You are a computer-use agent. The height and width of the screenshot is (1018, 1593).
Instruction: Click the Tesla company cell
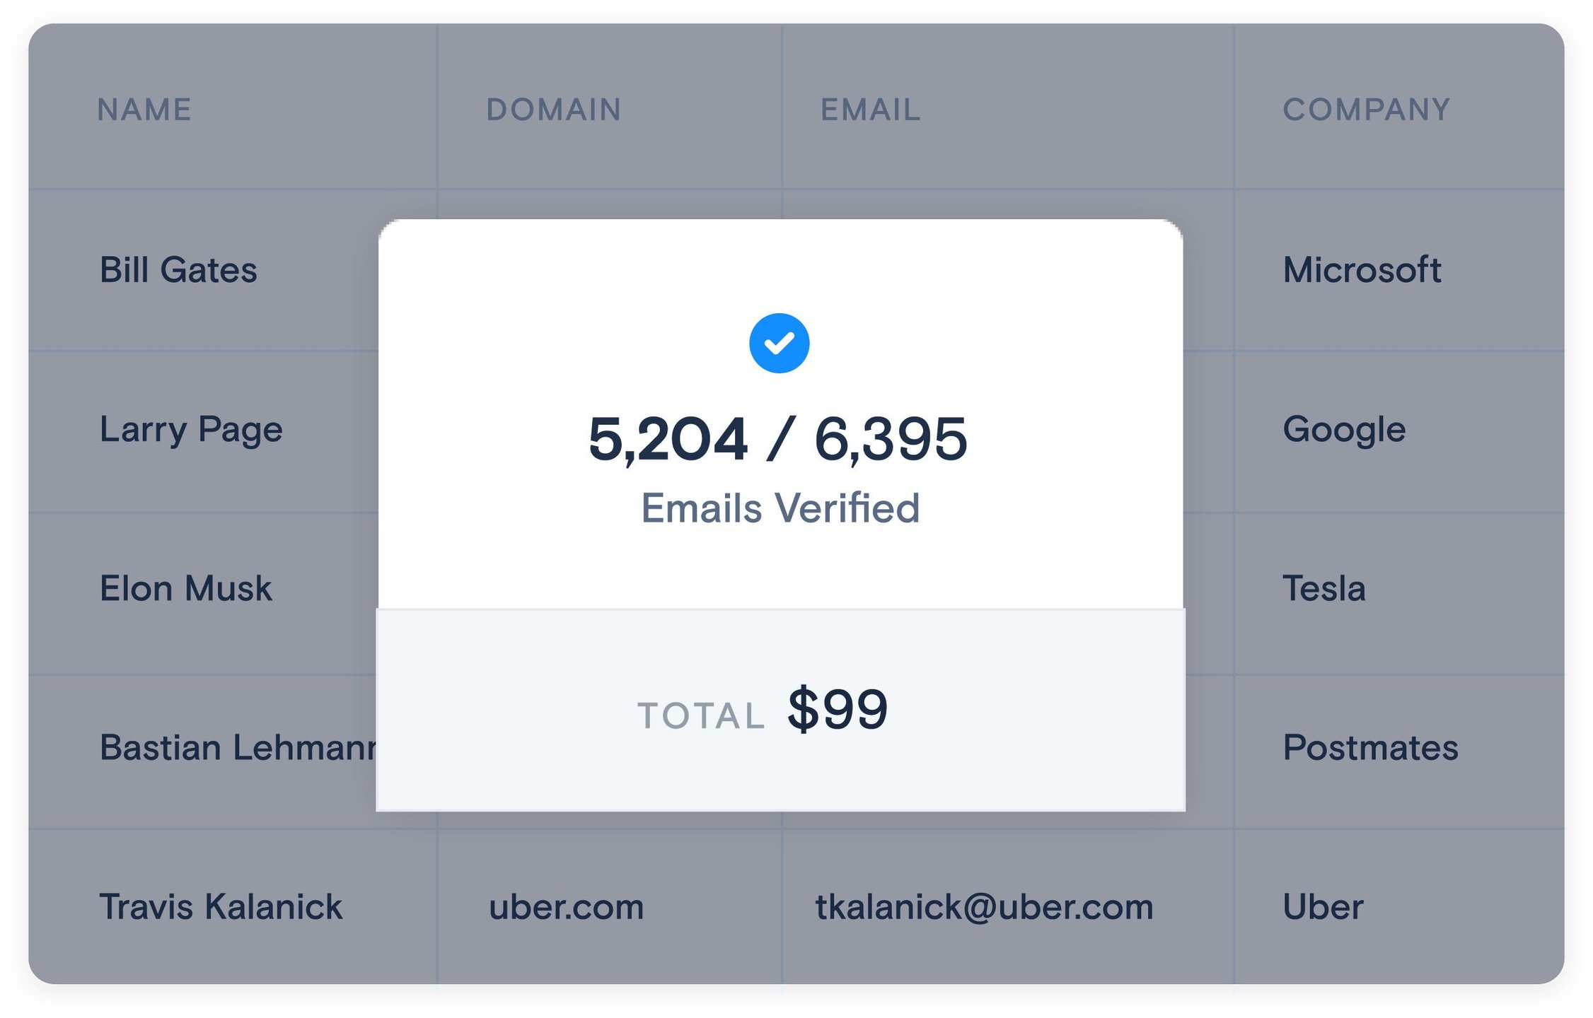pos(1324,588)
